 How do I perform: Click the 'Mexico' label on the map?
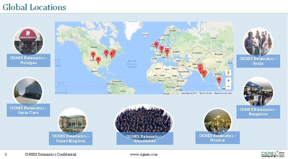(x=95, y=71)
